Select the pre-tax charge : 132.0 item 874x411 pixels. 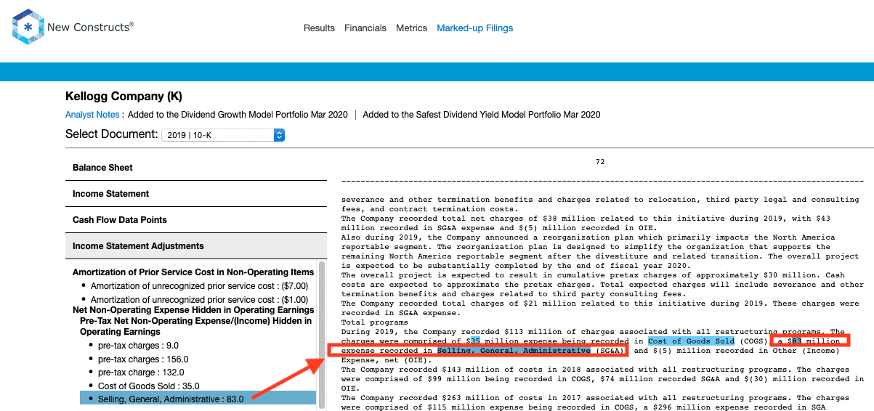coord(141,373)
